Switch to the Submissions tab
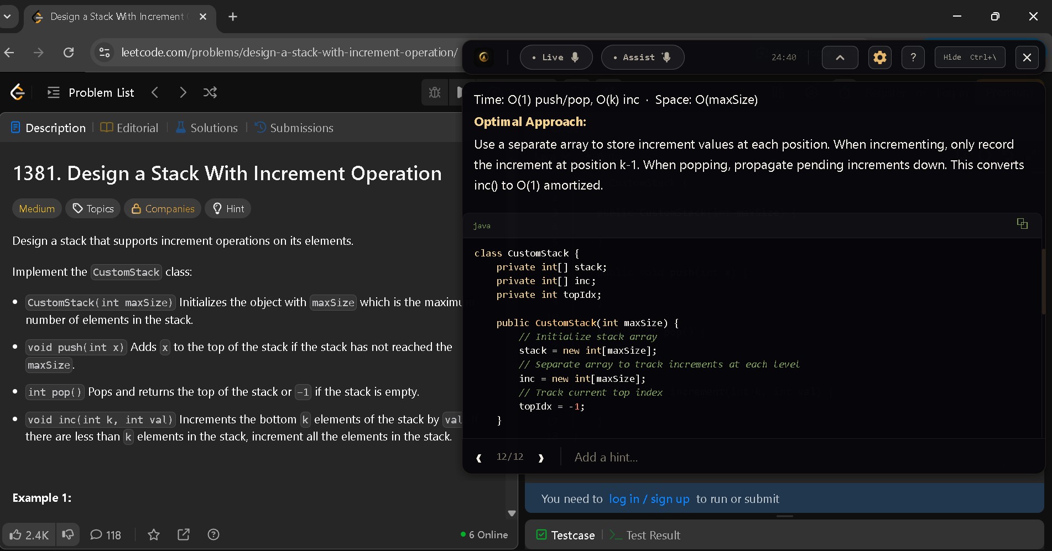The image size is (1052, 551). 294,128
